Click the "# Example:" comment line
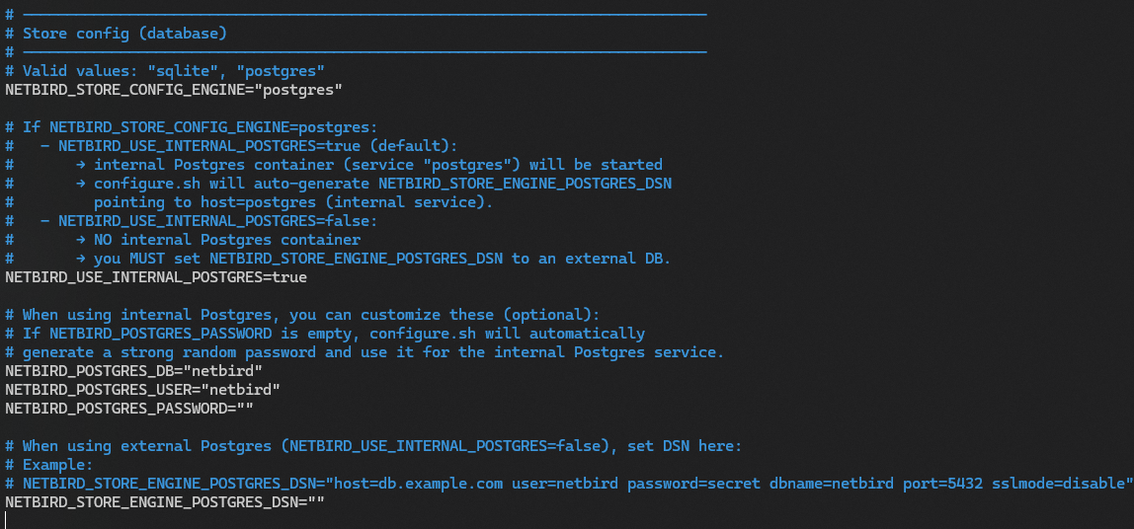This screenshot has width=1134, height=529. 56,465
